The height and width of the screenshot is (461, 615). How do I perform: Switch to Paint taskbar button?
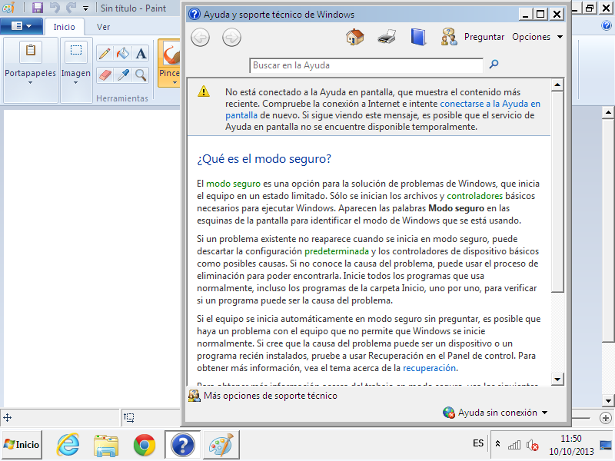(221, 445)
